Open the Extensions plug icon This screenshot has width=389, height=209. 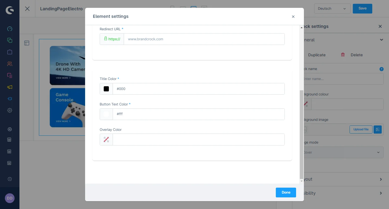tap(10, 99)
